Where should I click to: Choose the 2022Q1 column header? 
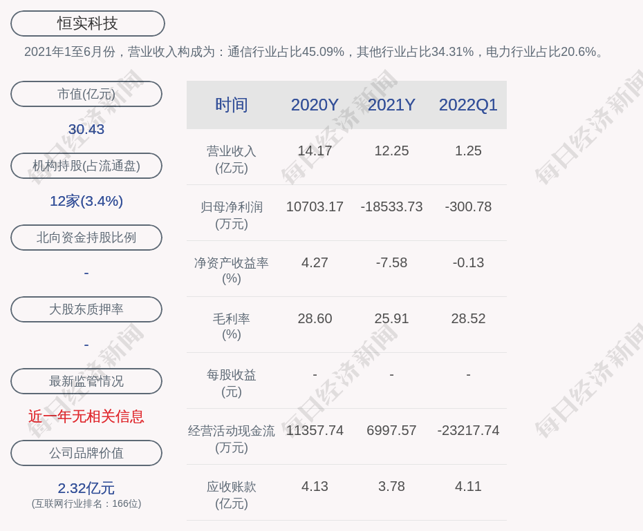point(468,105)
